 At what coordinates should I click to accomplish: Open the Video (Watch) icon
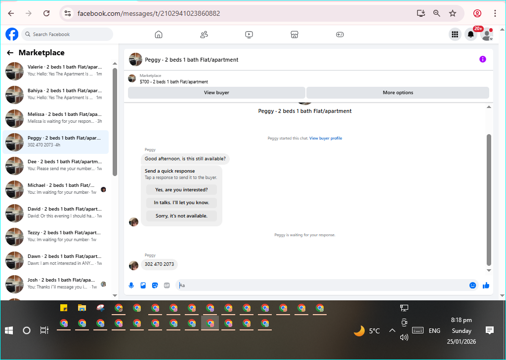(x=249, y=35)
